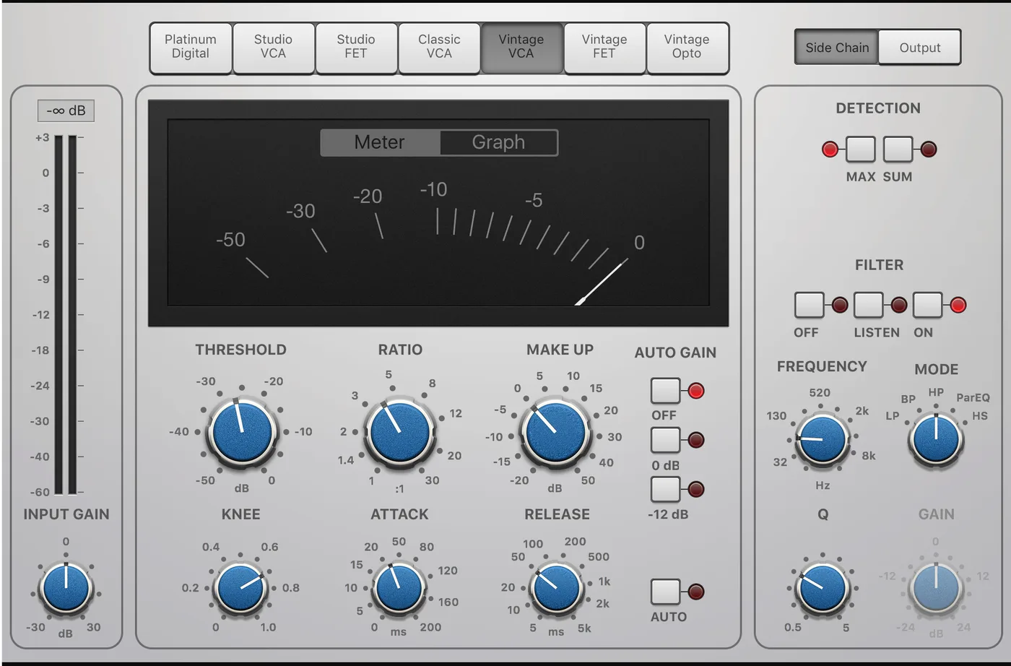
Task: Turn the sidechain filter OFF
Action: click(x=809, y=305)
